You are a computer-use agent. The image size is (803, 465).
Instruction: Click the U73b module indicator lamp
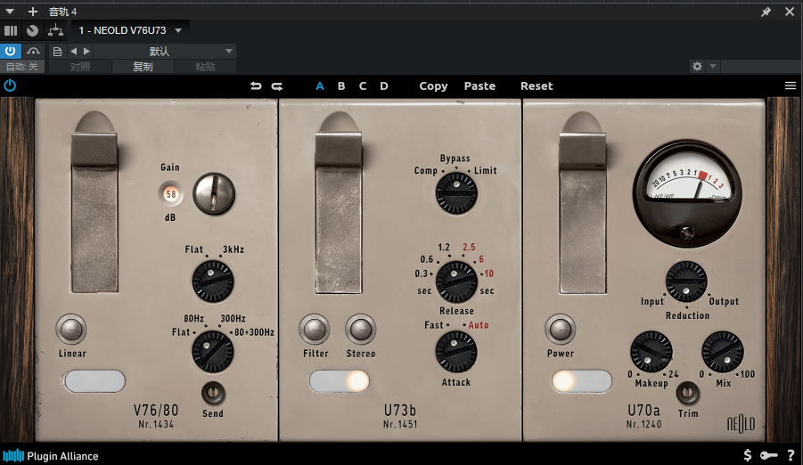coord(339,381)
